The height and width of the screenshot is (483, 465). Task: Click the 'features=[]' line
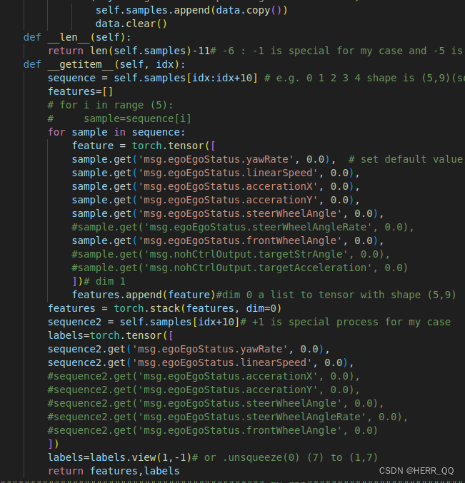(80, 91)
